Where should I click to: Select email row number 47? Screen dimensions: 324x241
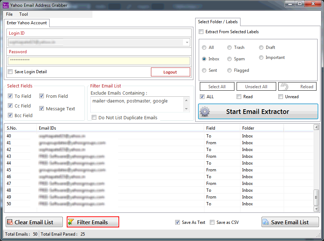click(x=159, y=183)
